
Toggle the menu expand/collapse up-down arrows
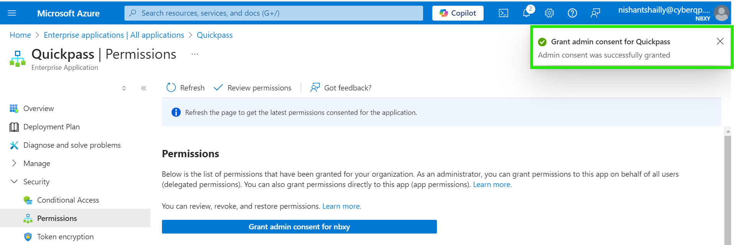pyautogui.click(x=124, y=88)
